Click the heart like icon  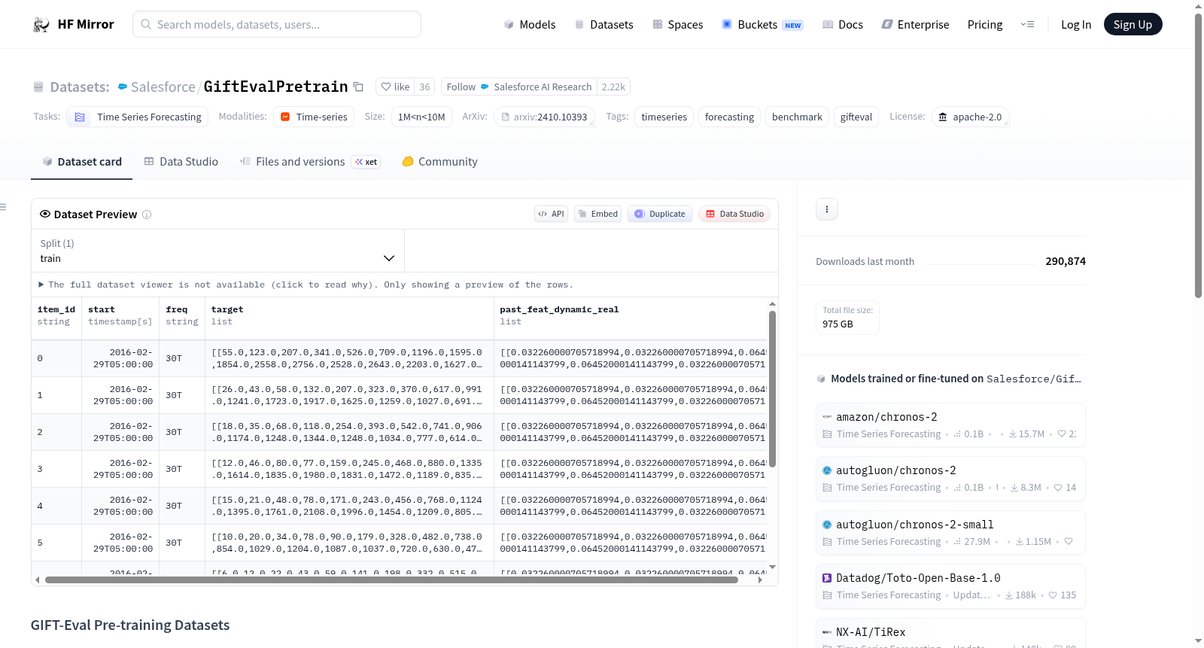coord(386,87)
